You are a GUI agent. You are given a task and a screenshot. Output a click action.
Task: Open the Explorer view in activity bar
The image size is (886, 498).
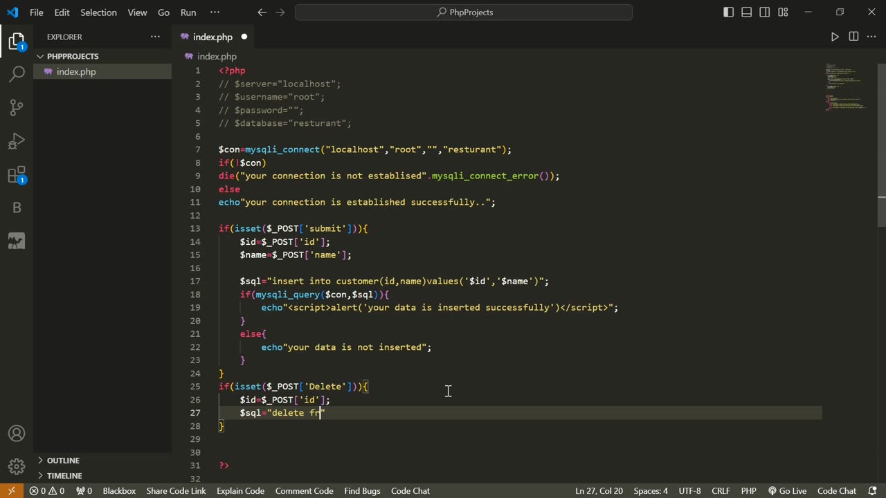tap(17, 41)
